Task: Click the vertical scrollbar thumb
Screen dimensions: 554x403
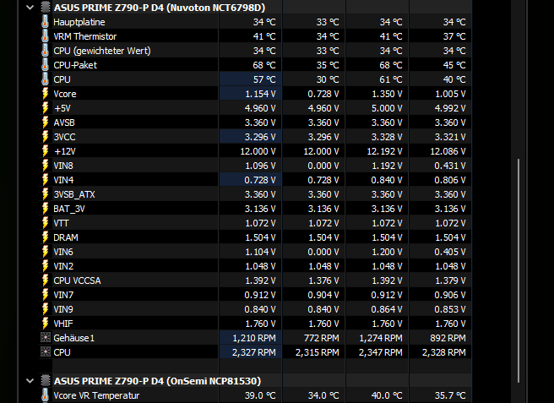Action: tap(519, 270)
